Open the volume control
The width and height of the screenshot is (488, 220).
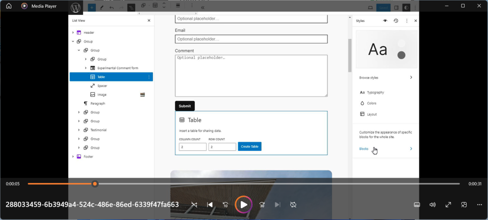tap(432, 205)
